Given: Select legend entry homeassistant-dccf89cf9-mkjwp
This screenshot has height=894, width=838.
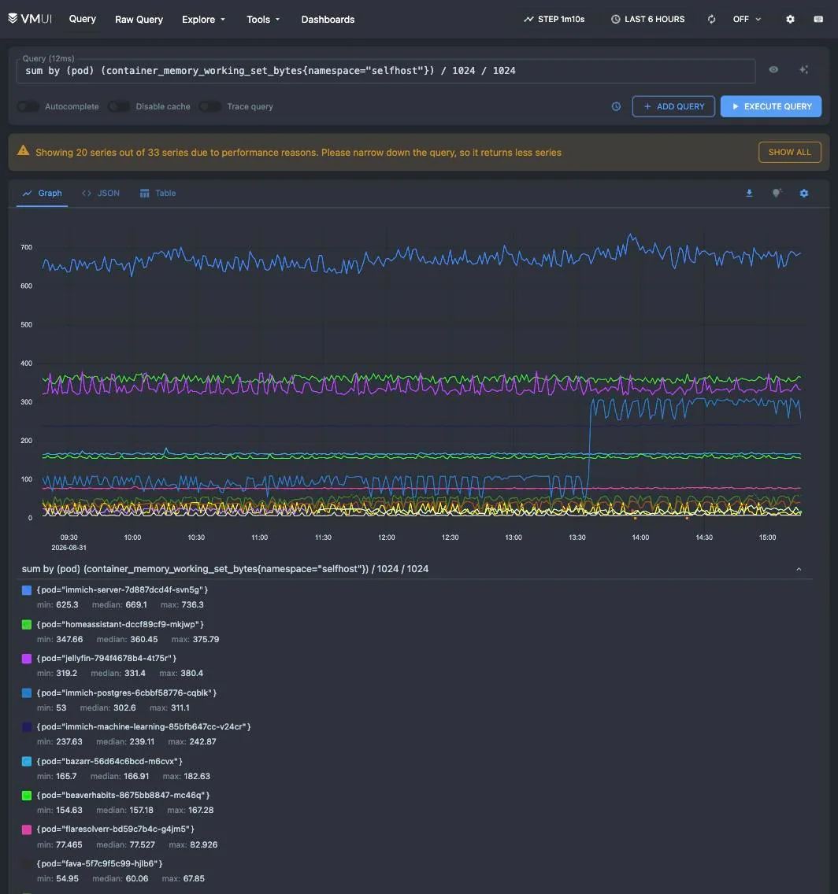Looking at the screenshot, I should [121, 624].
